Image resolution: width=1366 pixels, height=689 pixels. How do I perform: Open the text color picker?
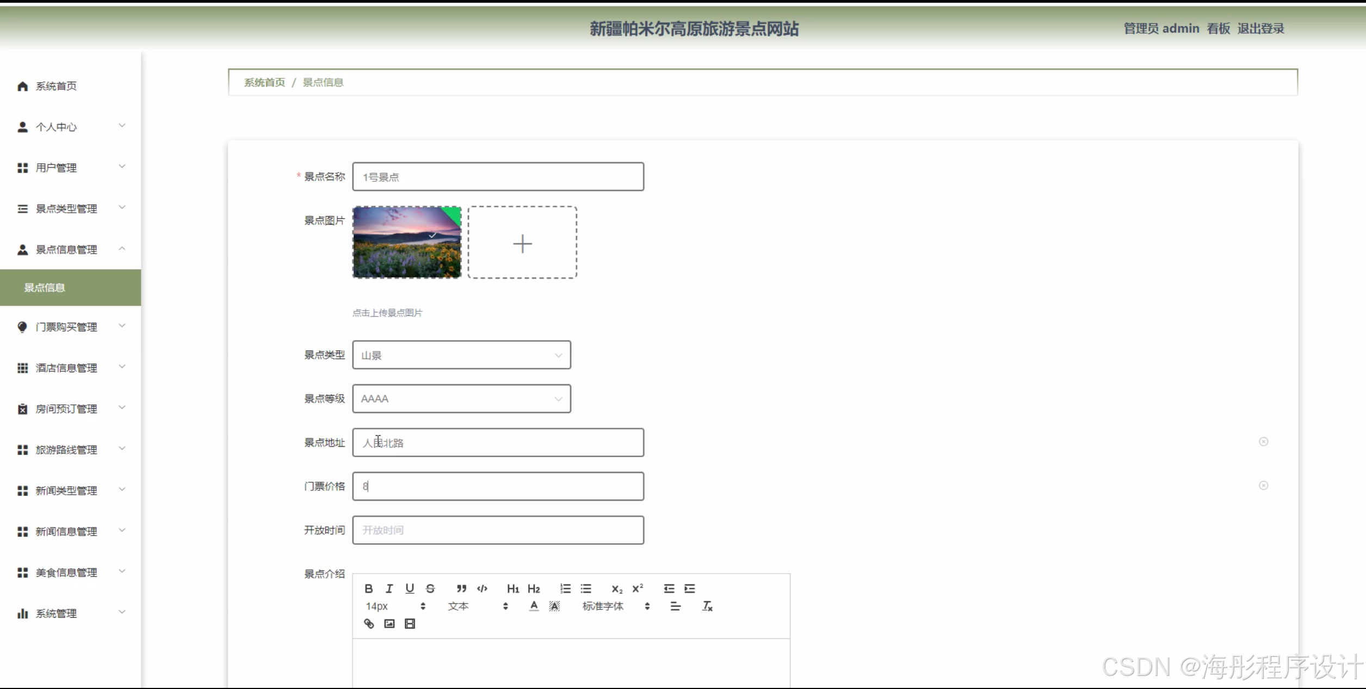tap(534, 606)
